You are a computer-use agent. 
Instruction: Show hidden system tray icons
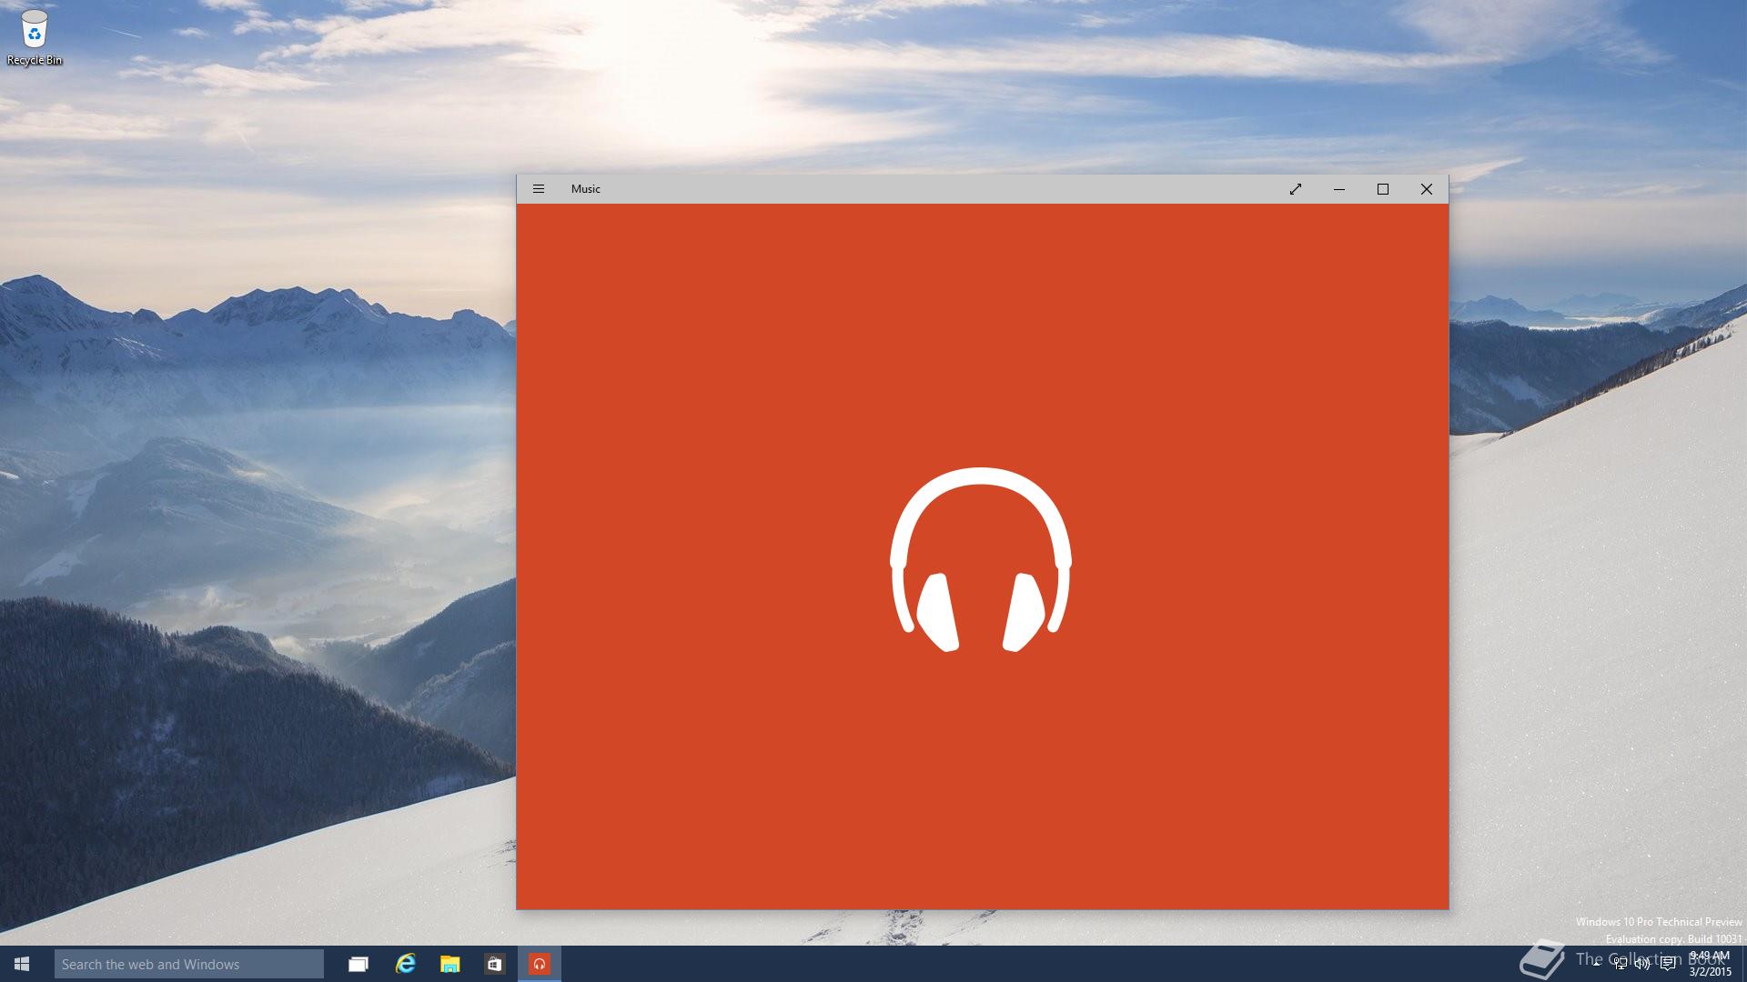click(x=1596, y=964)
